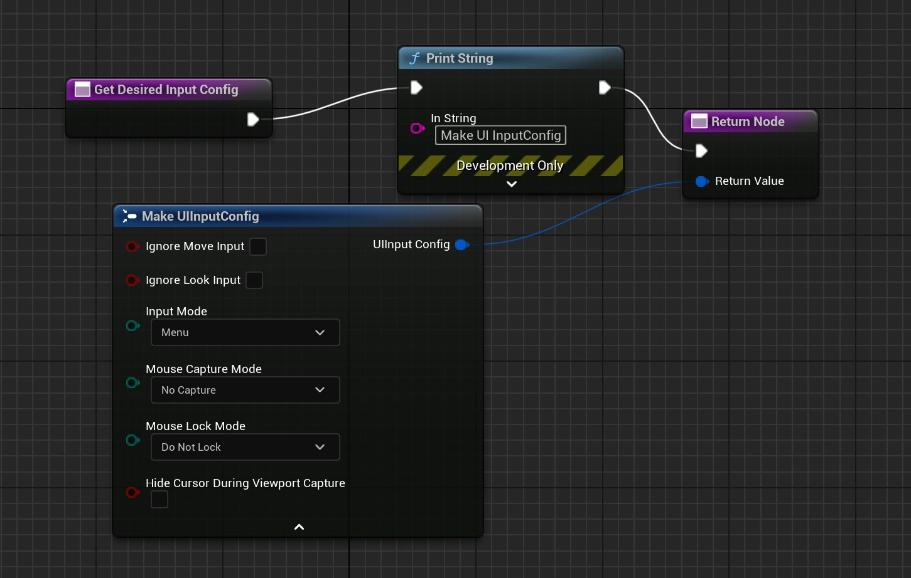Check Hide Cursor During Viewport Capture box
This screenshot has width=911, height=578.
point(159,500)
